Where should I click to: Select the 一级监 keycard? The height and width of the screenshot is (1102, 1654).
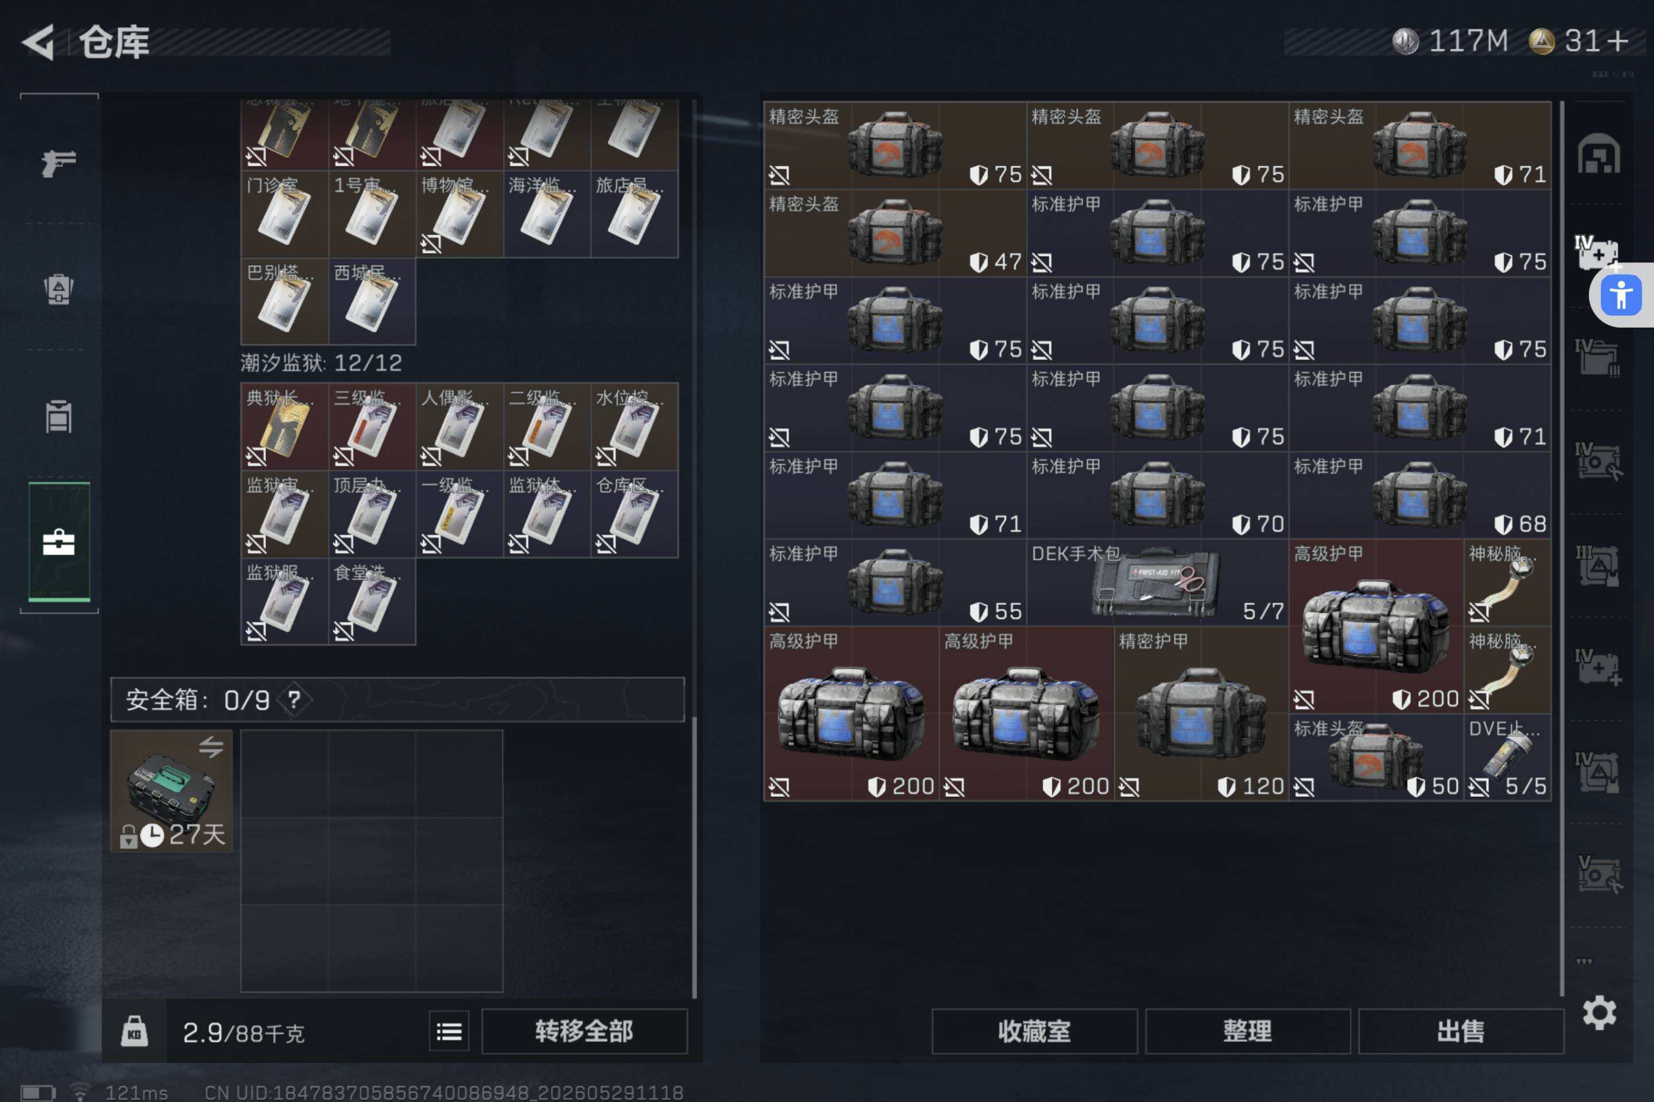[459, 514]
